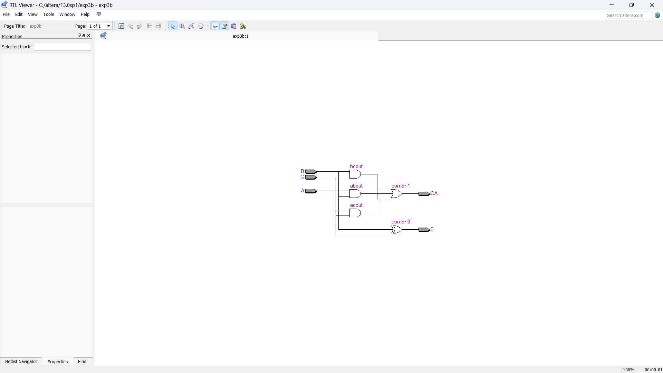Open the Tools menu
663x373 pixels.
tap(48, 15)
